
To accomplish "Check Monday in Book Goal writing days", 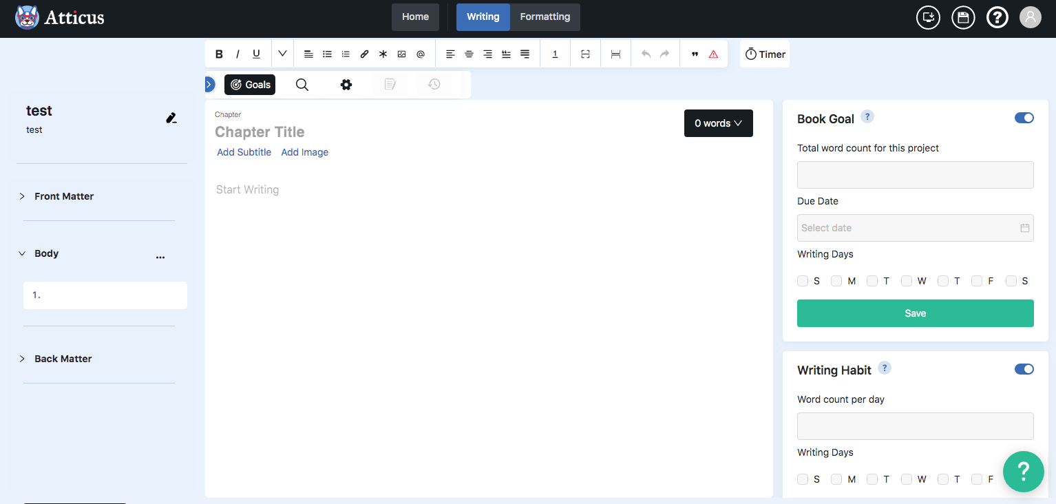I will tap(836, 281).
